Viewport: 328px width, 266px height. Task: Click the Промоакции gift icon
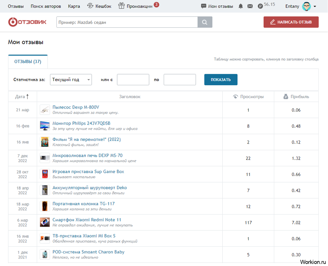point(121,6)
